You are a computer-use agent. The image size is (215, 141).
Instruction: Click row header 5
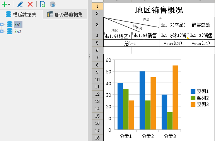[x=97, y=43]
